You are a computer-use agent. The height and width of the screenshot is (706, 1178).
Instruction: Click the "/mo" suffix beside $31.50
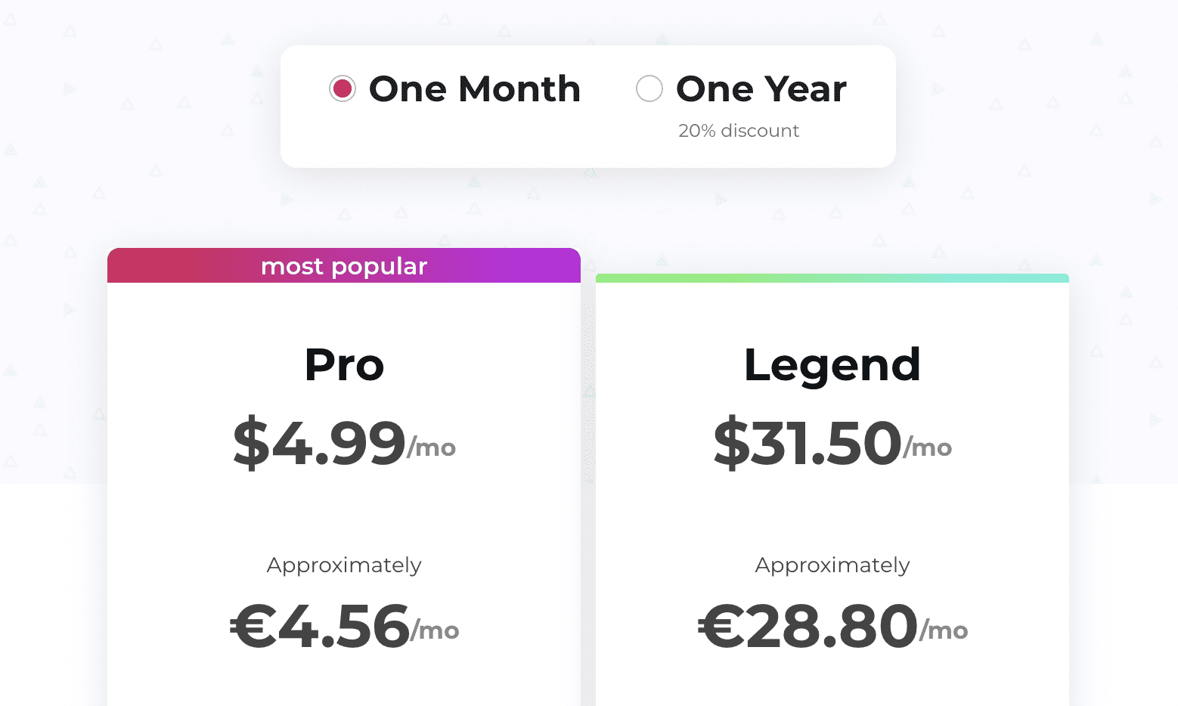click(x=928, y=448)
